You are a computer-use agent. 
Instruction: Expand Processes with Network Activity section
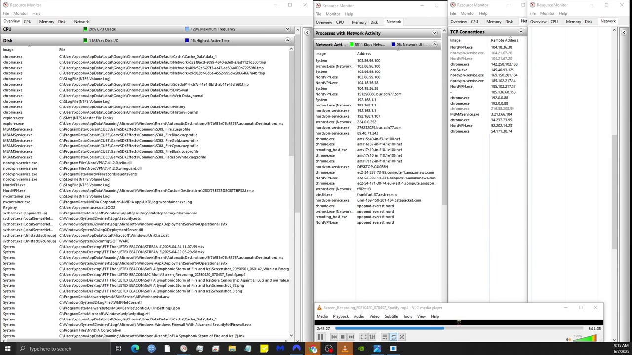434,33
